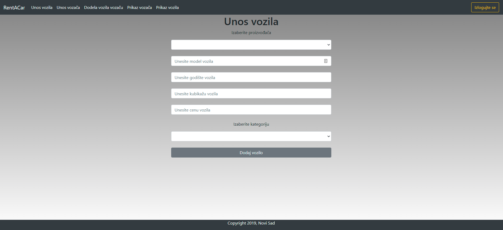Go to Unos vozila in navbar
The height and width of the screenshot is (230, 503).
click(x=42, y=8)
